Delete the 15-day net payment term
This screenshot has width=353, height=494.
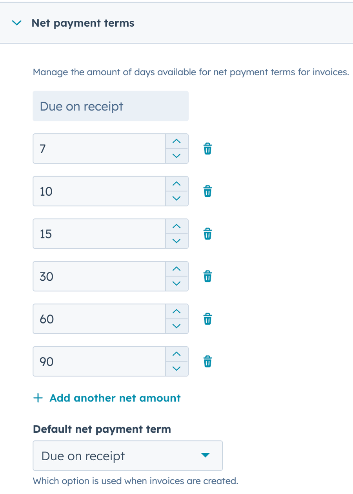tap(207, 234)
